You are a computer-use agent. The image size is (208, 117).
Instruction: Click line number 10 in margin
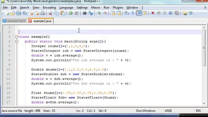pos(8,70)
